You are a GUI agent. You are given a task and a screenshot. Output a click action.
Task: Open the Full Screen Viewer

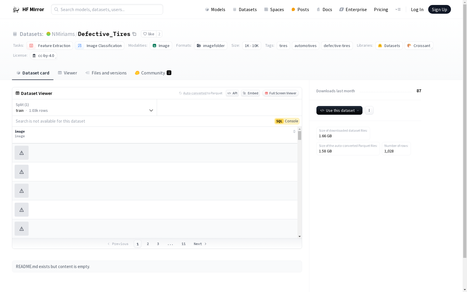click(280, 93)
